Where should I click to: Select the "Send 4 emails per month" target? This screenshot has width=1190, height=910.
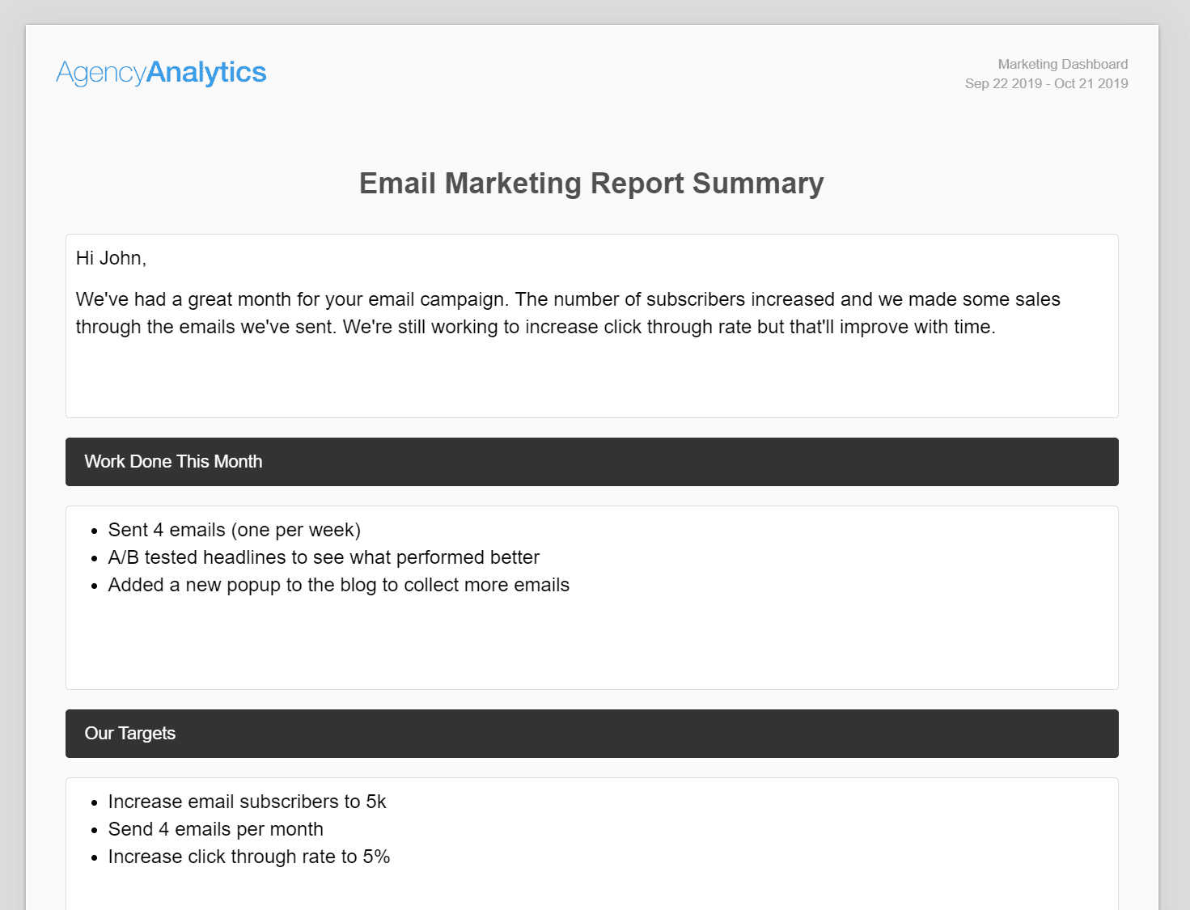point(215,829)
